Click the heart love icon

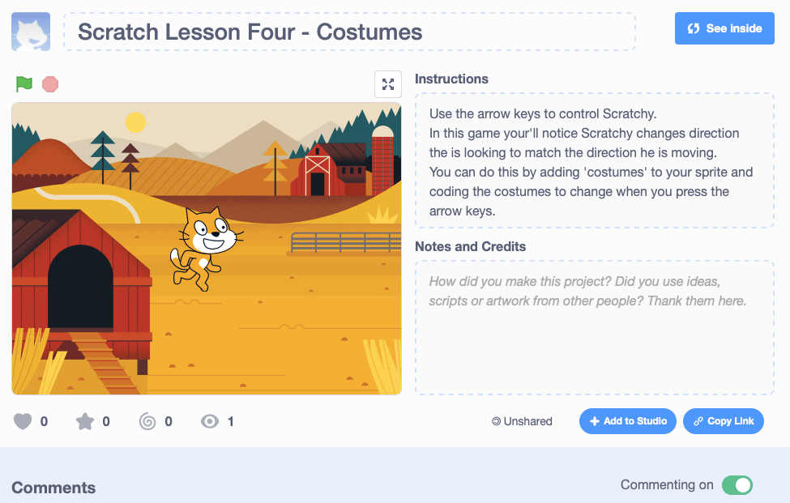pos(23,421)
